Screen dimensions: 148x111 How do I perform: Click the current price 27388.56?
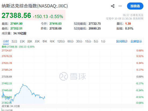click(x=16, y=16)
